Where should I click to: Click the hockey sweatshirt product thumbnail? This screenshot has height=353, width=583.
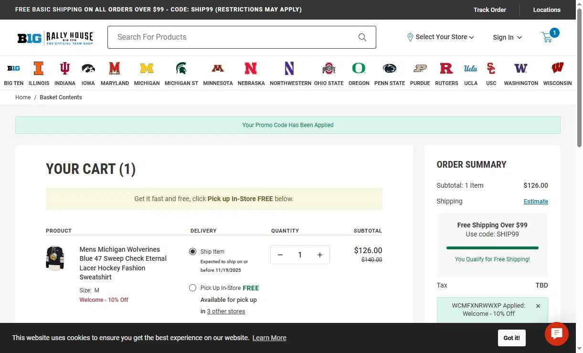[55, 258]
